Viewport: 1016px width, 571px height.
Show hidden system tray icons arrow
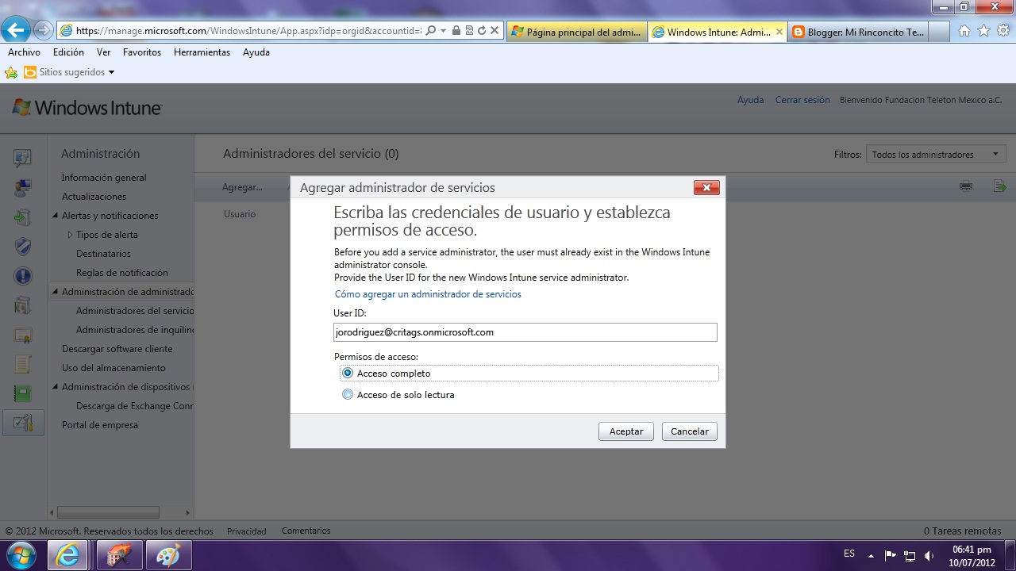click(871, 555)
